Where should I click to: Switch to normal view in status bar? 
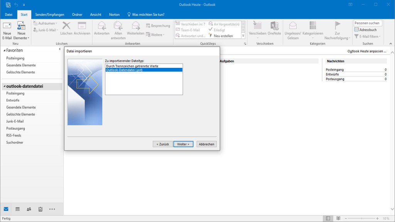328,219
